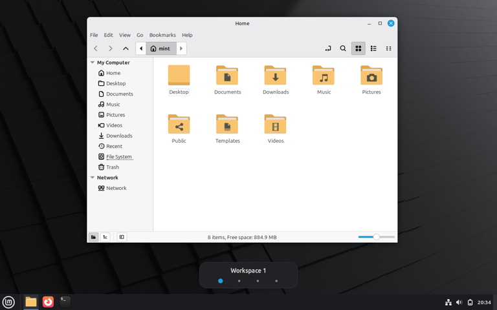Switch to the fourth workspace dot
This screenshot has height=310, width=497.
(276, 281)
